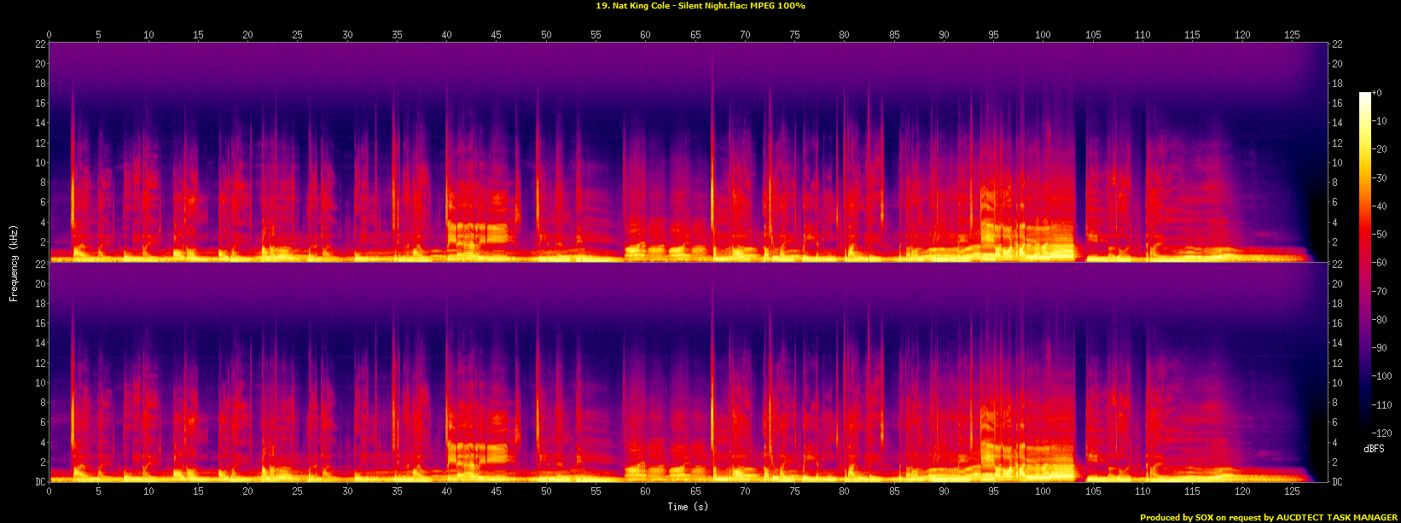The width and height of the screenshot is (1401, 523).
Task: Click the "Time (s)" axis label
Action: click(x=689, y=507)
